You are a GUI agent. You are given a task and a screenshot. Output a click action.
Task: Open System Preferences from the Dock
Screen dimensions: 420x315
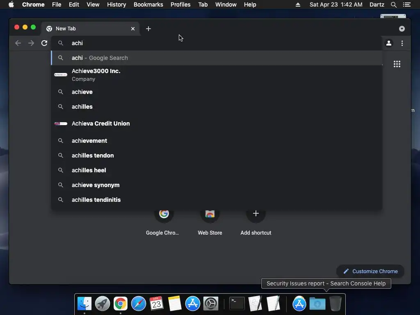click(211, 304)
